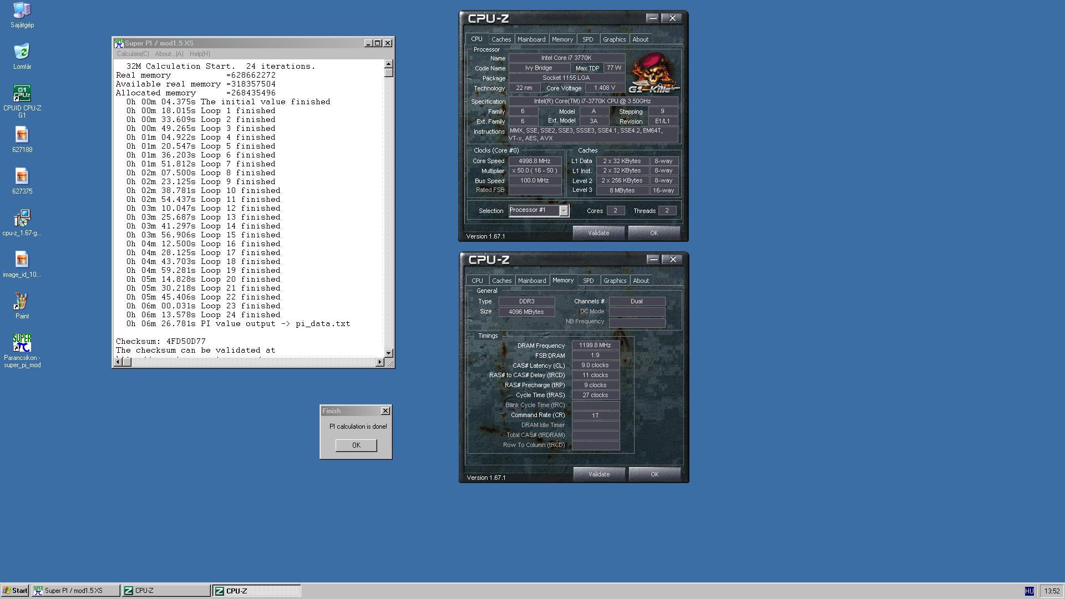This screenshot has width=1065, height=599.
Task: Switch to Super PI taskbar button
Action: 75,591
